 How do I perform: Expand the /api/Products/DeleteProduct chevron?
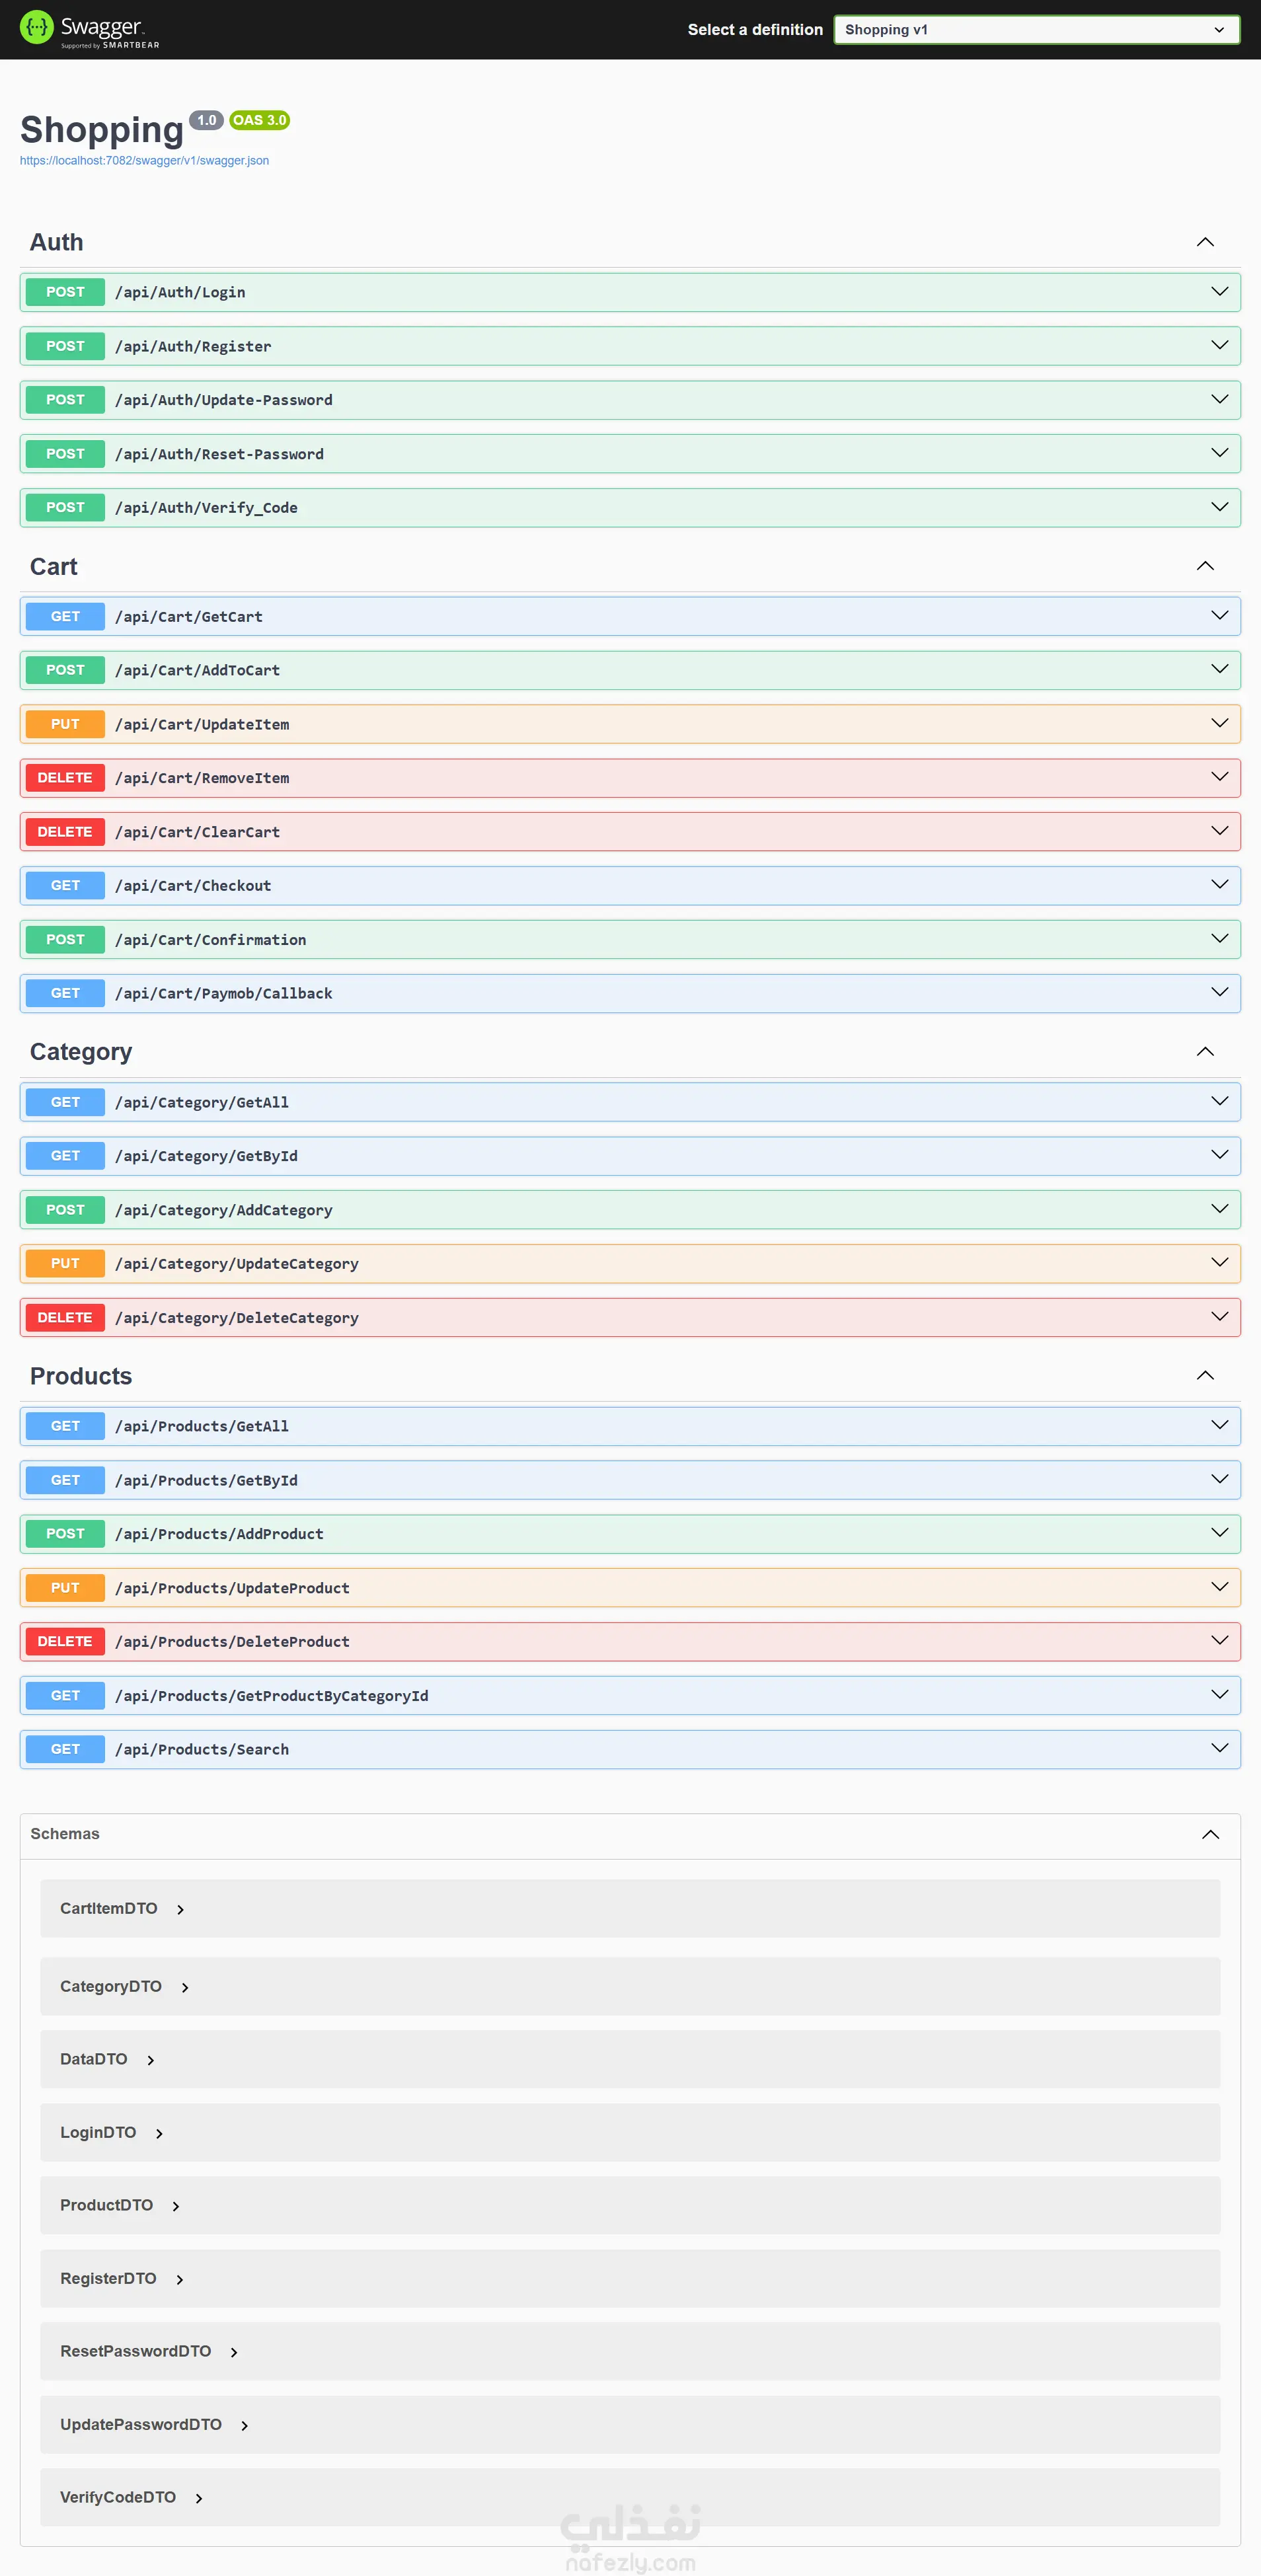(x=1219, y=1640)
